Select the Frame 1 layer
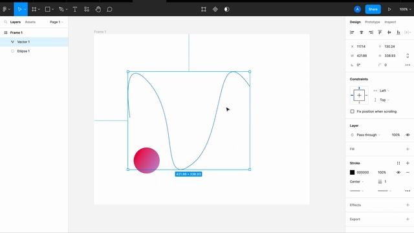Image resolution: width=414 pixels, height=233 pixels. tap(34, 32)
